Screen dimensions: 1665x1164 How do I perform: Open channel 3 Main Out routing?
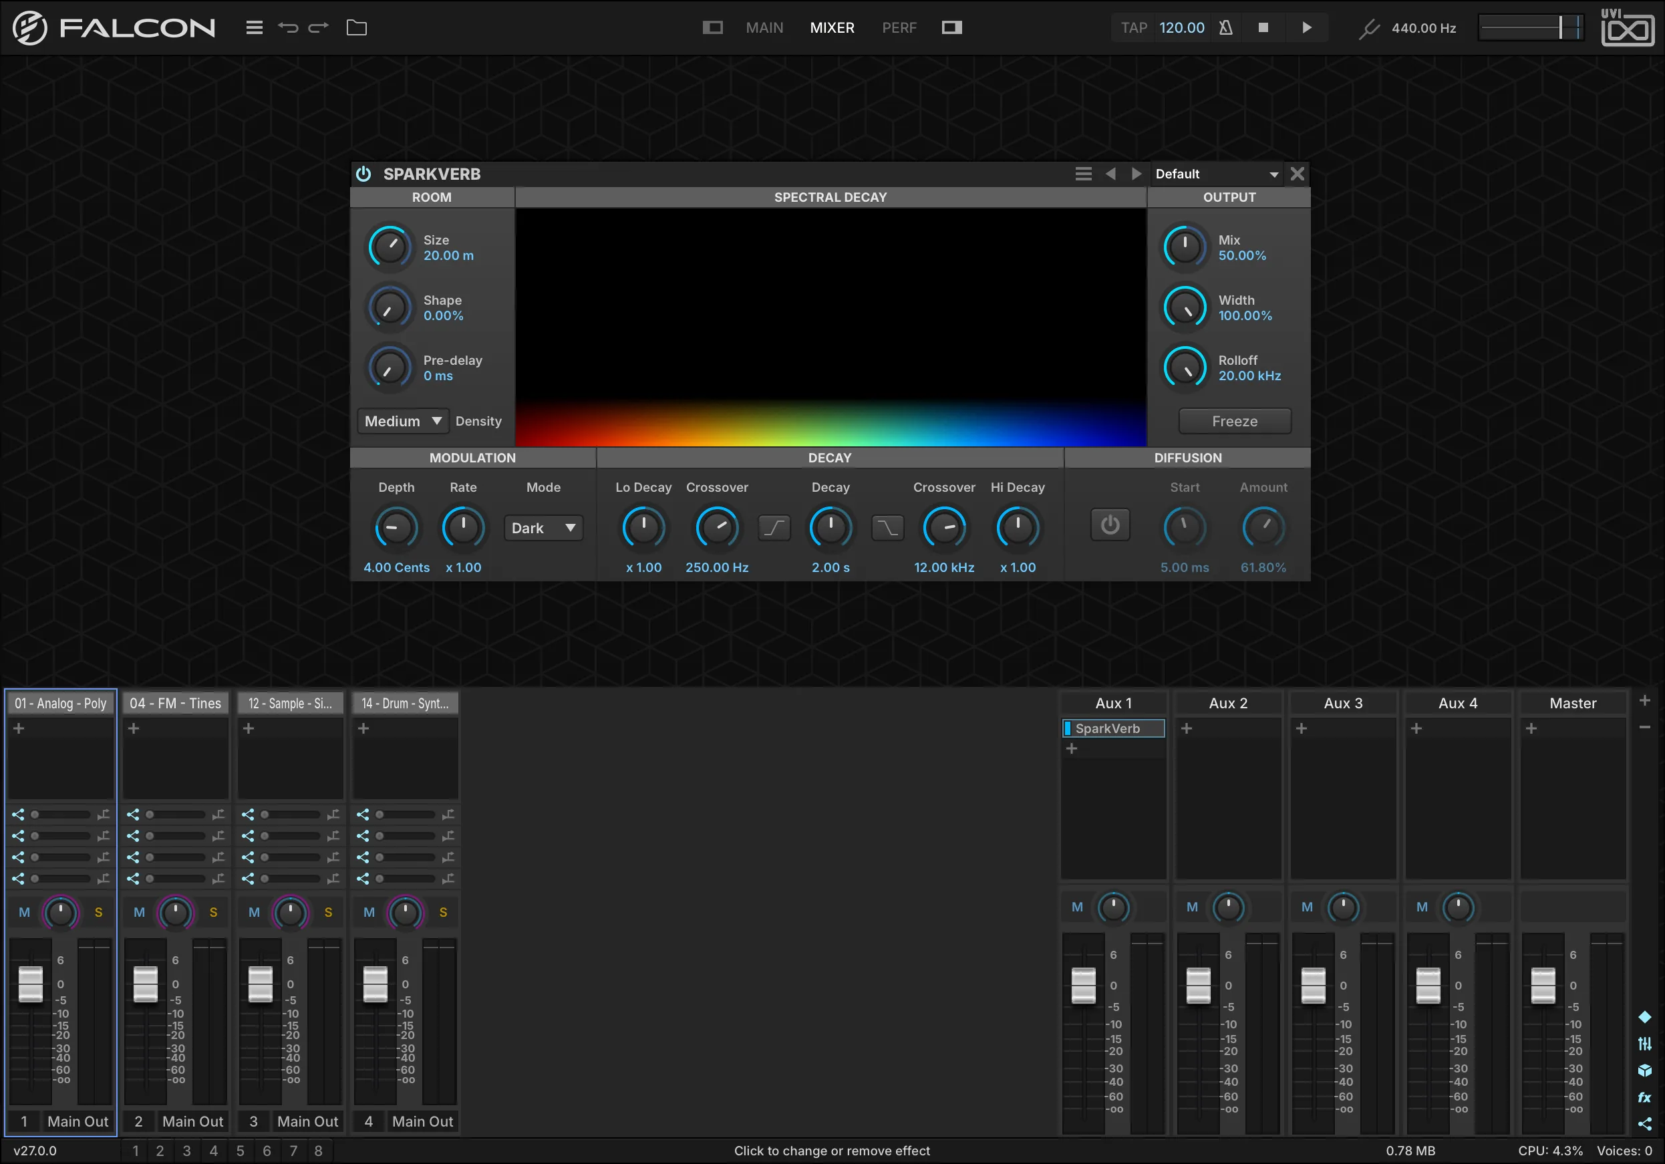(307, 1121)
